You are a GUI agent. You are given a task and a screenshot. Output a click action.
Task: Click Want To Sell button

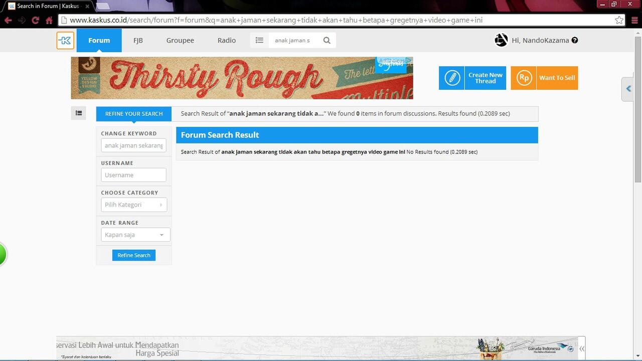point(544,78)
